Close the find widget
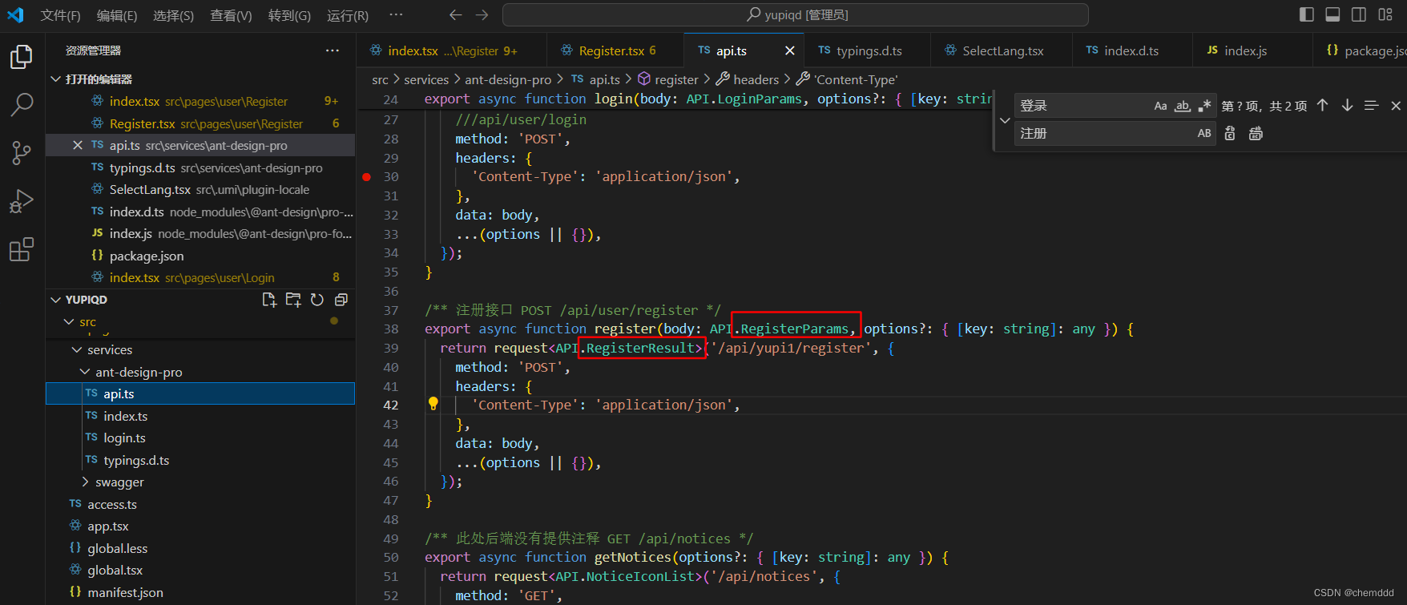Viewport: 1407px width, 605px height. [x=1396, y=105]
